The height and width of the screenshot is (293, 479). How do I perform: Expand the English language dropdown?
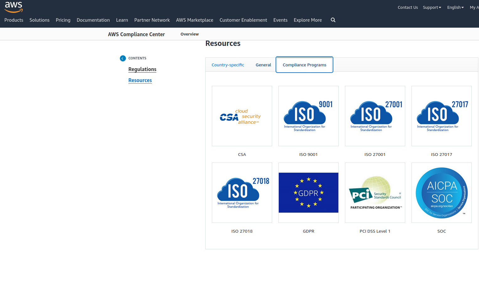point(455,7)
